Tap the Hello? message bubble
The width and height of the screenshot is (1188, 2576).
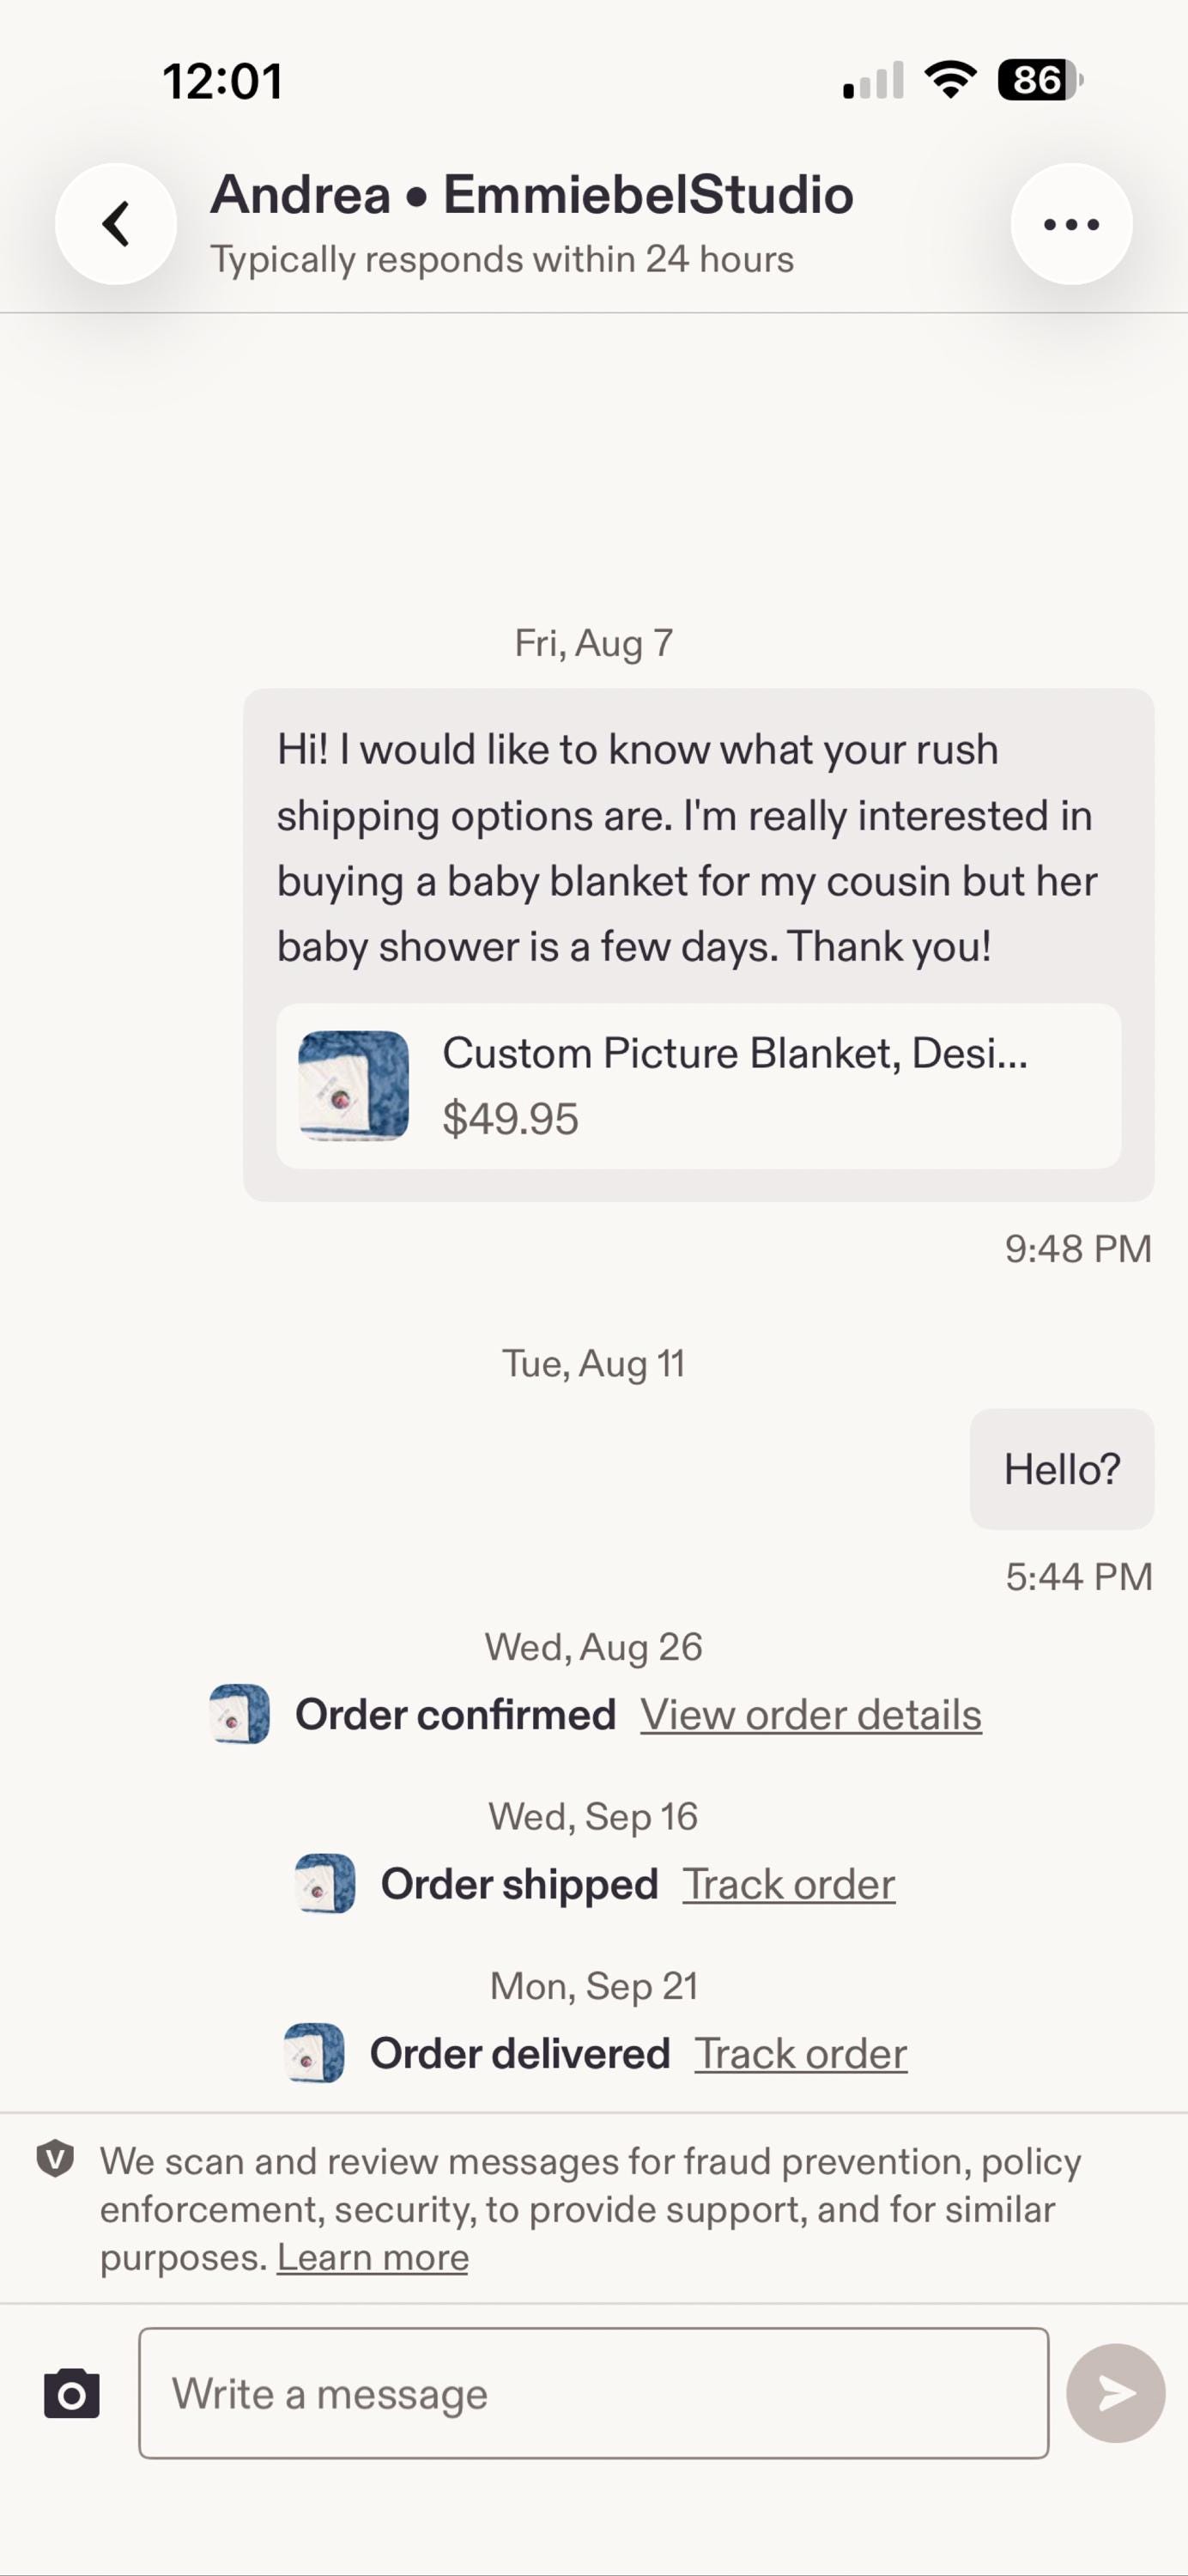[x=1062, y=1469]
